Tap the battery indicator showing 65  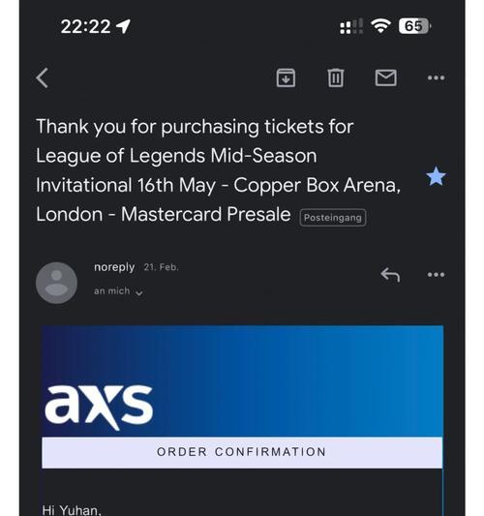[x=414, y=26]
